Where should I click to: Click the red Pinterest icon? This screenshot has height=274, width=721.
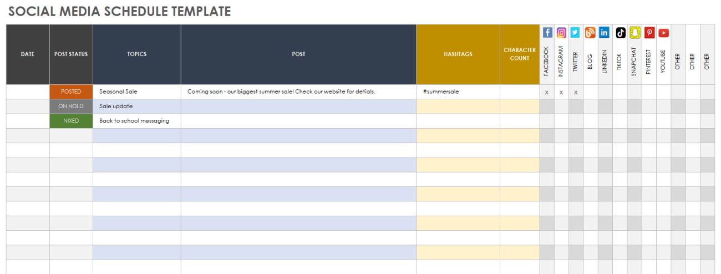coord(649,33)
